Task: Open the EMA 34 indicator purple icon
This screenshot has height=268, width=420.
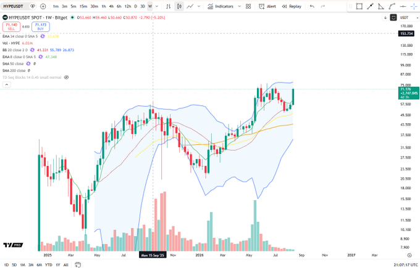Action: [x=43, y=36]
